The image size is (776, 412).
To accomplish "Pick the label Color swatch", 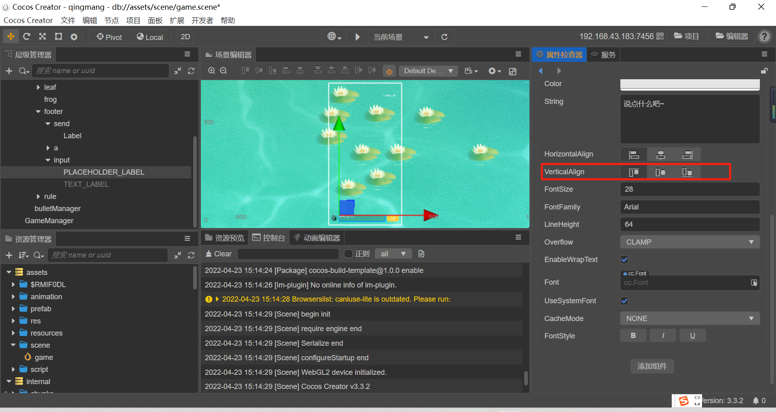I will [x=690, y=84].
